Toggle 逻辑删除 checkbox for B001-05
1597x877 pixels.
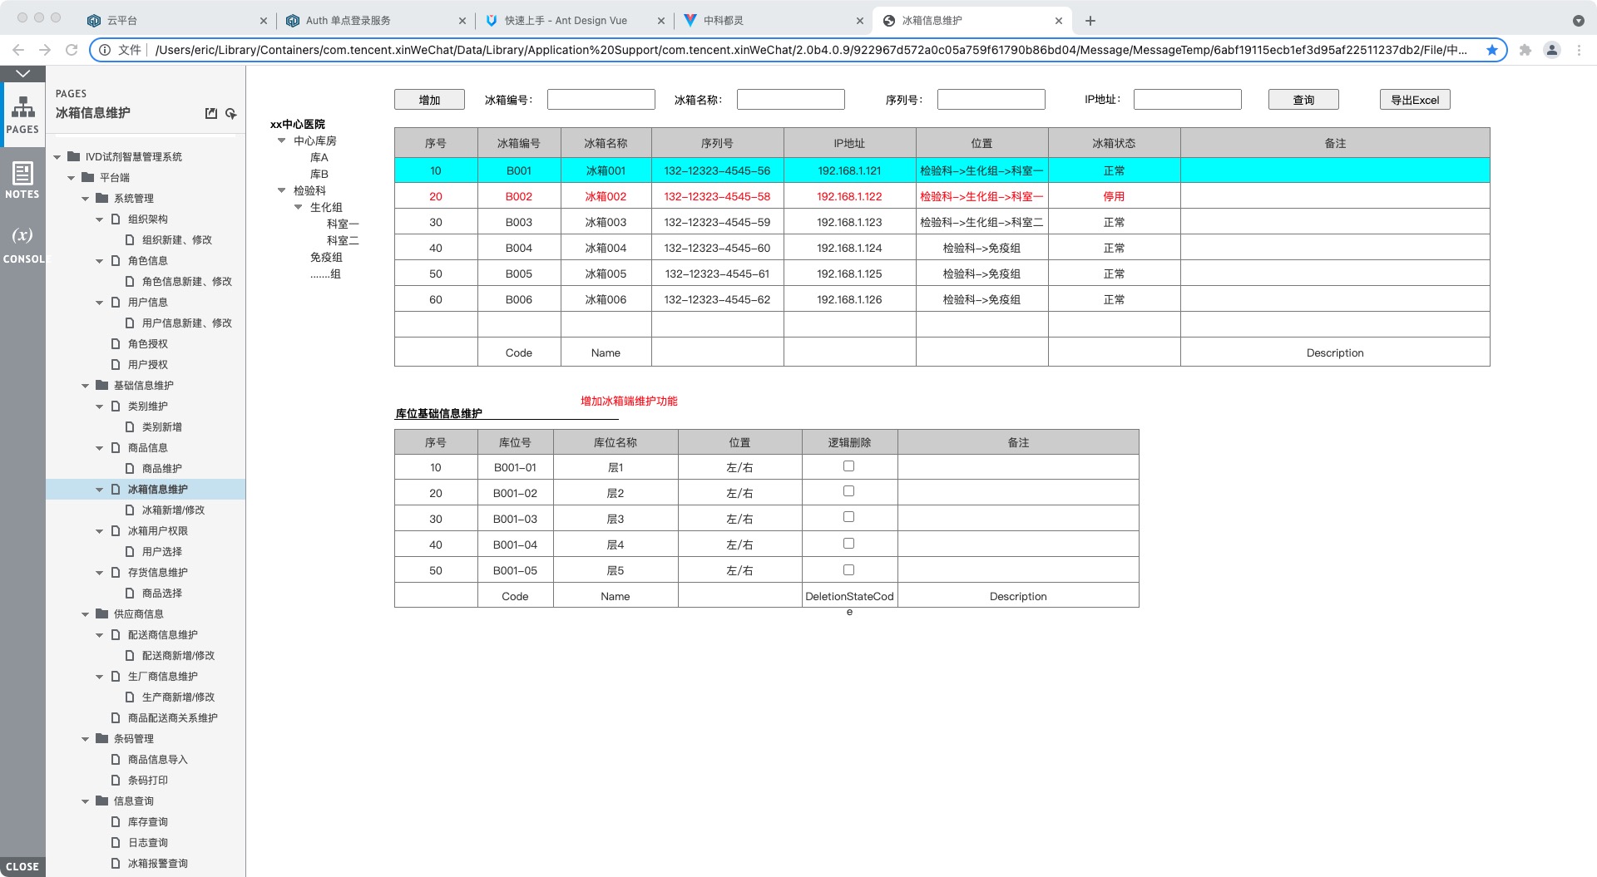click(848, 570)
